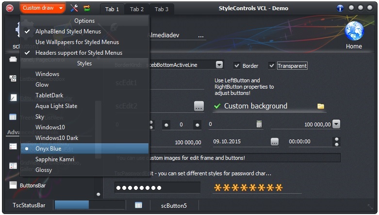Select the Glow style

(84, 85)
